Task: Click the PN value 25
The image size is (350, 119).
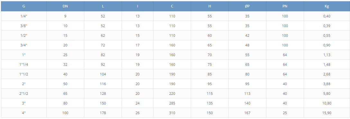Action: 285,113
